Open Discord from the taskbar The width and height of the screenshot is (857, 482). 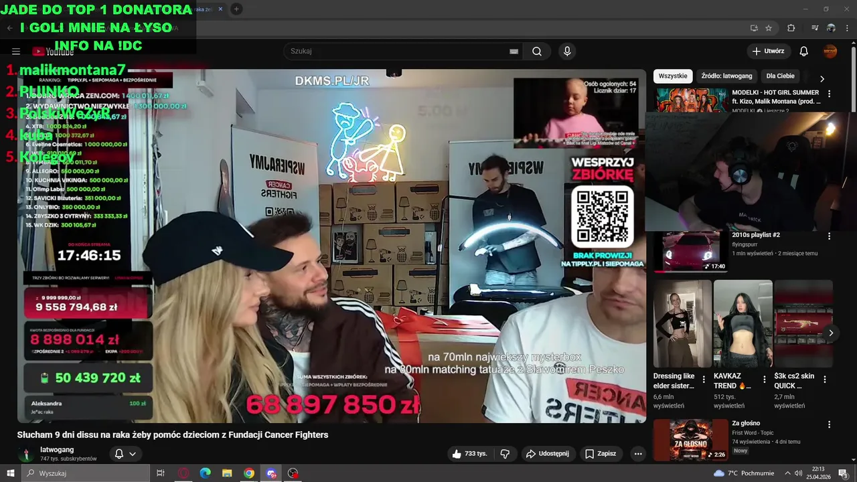[x=271, y=473]
